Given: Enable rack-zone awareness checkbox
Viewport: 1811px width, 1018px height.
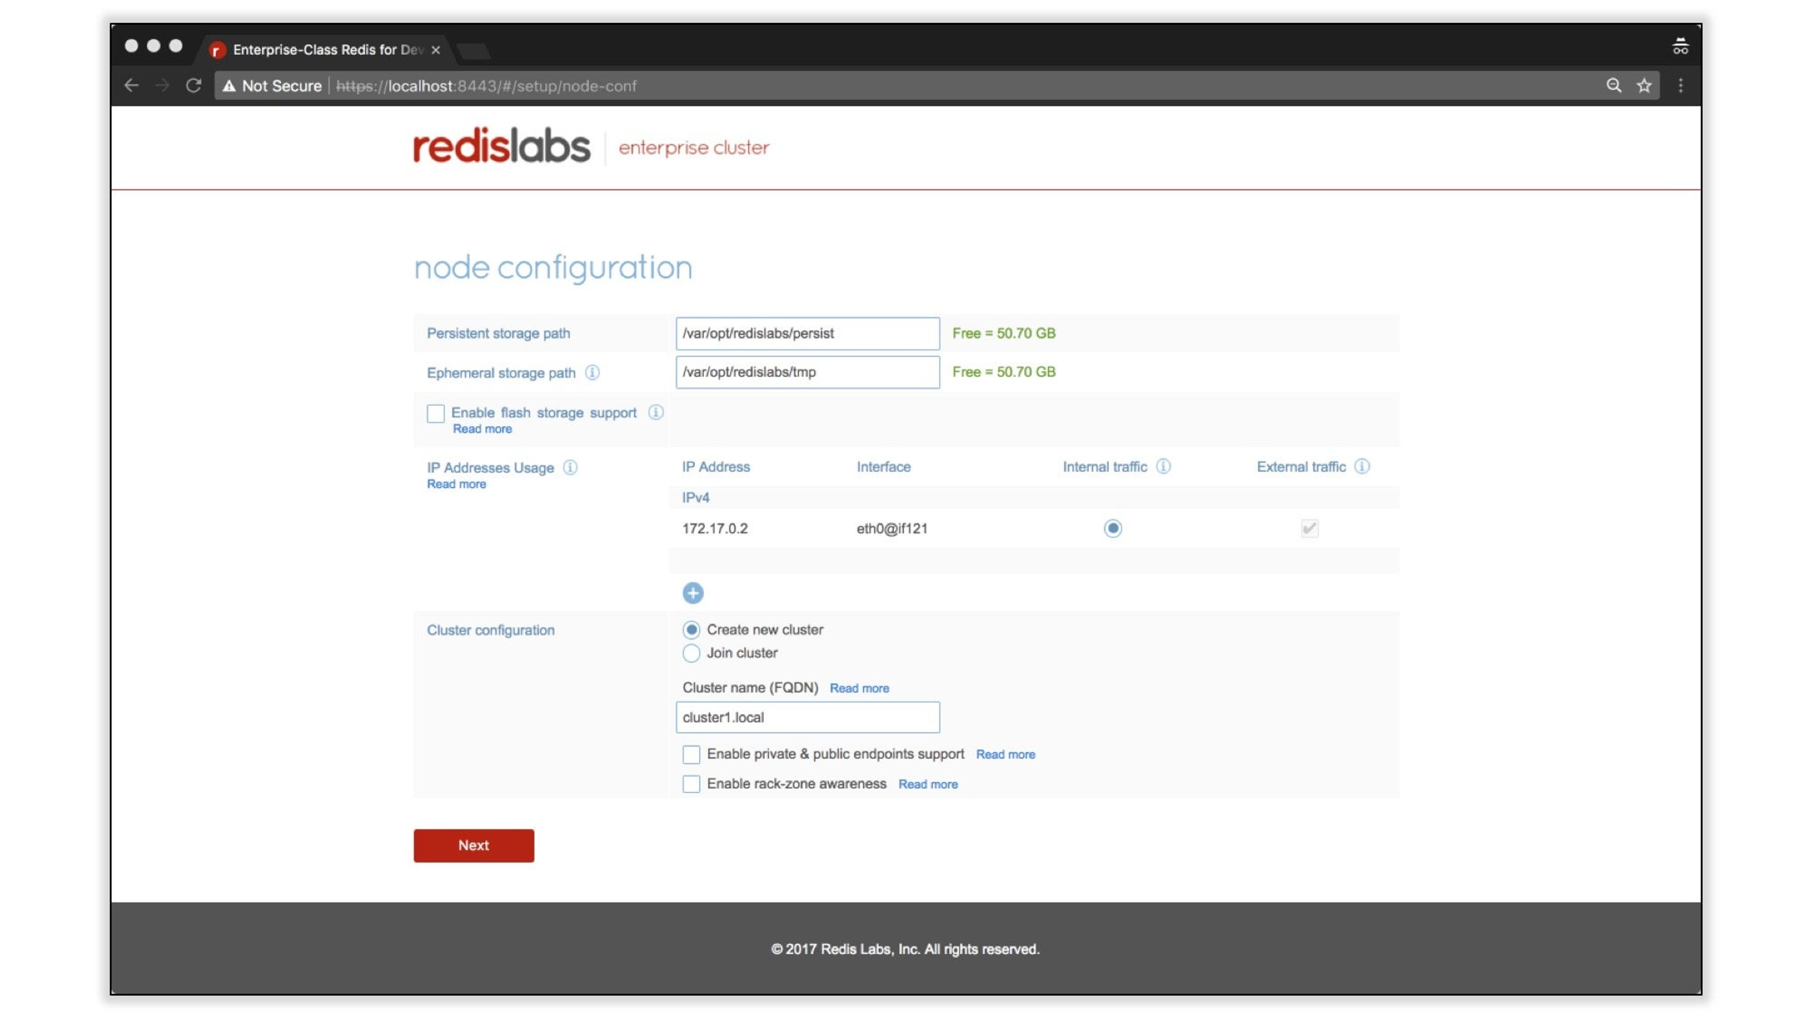Looking at the screenshot, I should pyautogui.click(x=691, y=784).
